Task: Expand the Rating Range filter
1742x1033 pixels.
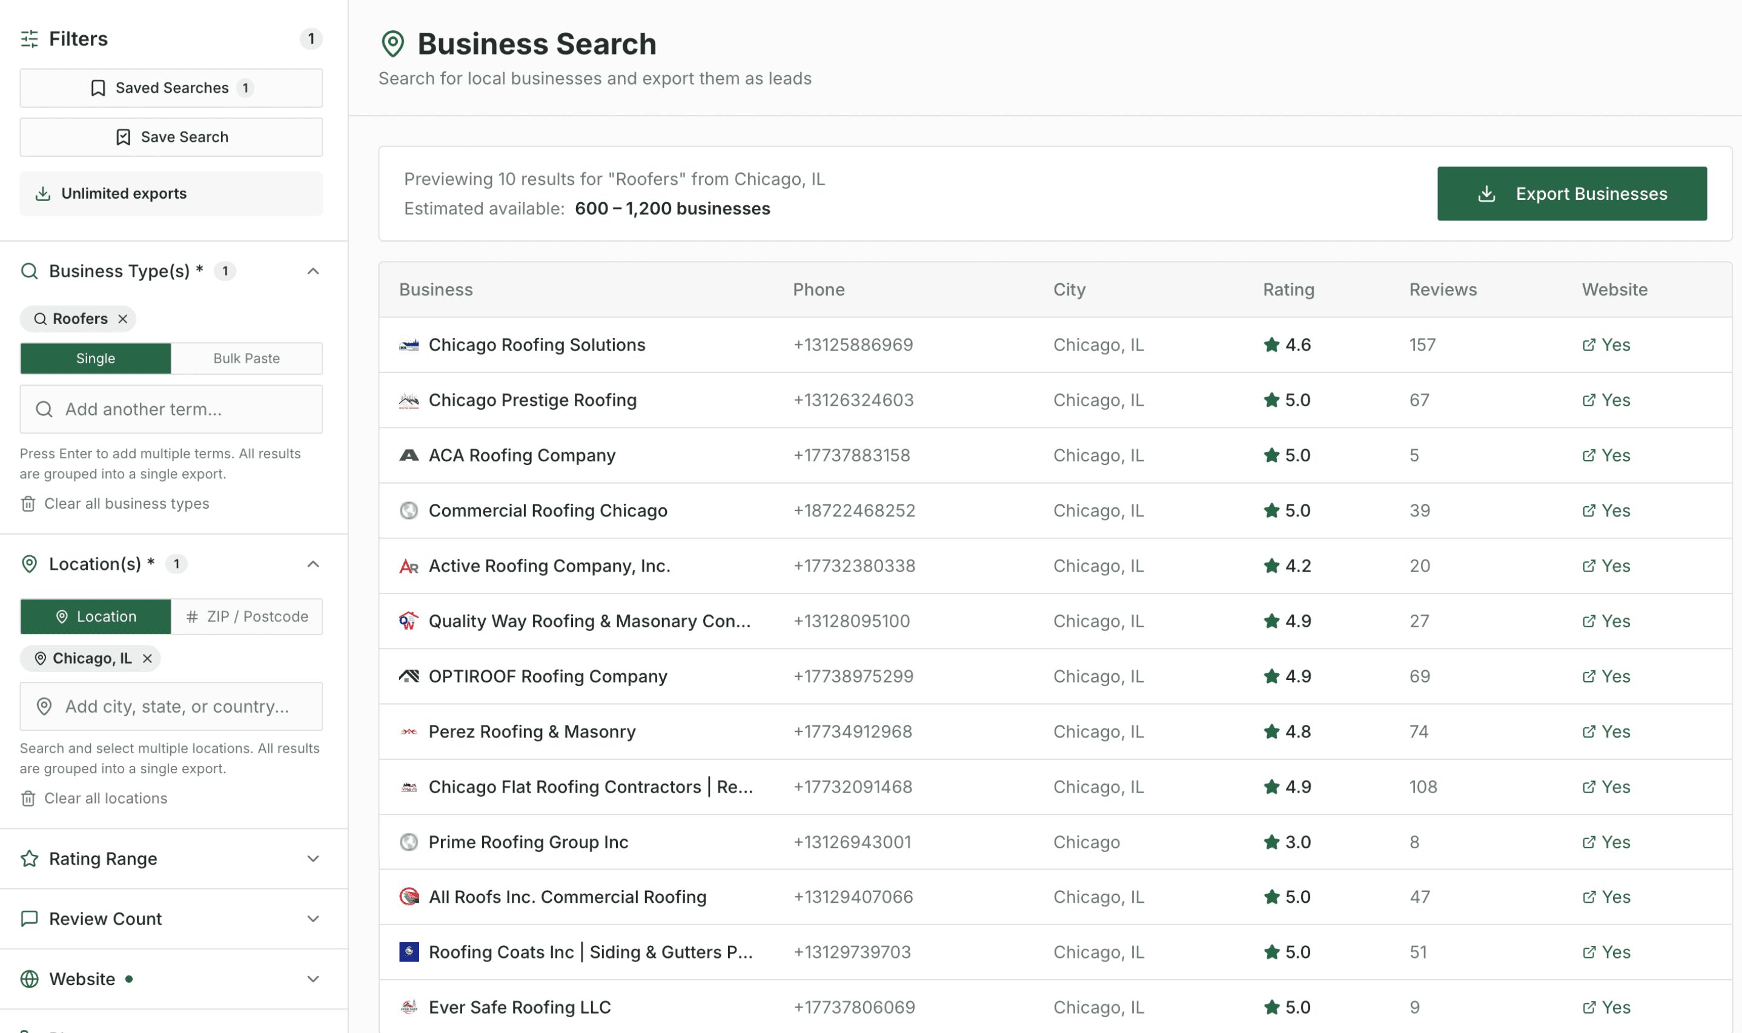Action: tap(313, 858)
